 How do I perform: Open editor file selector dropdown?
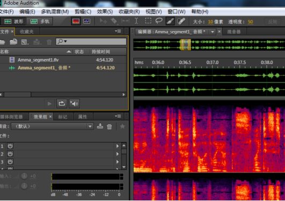[213, 32]
